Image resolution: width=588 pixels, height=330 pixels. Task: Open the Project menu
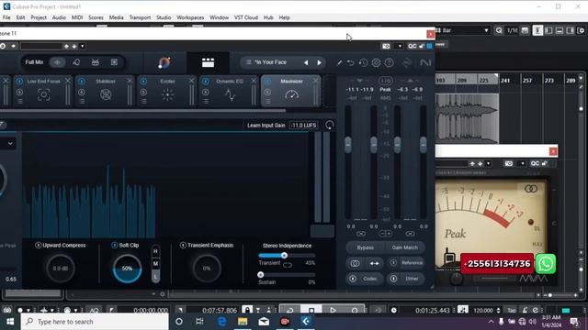tap(39, 17)
